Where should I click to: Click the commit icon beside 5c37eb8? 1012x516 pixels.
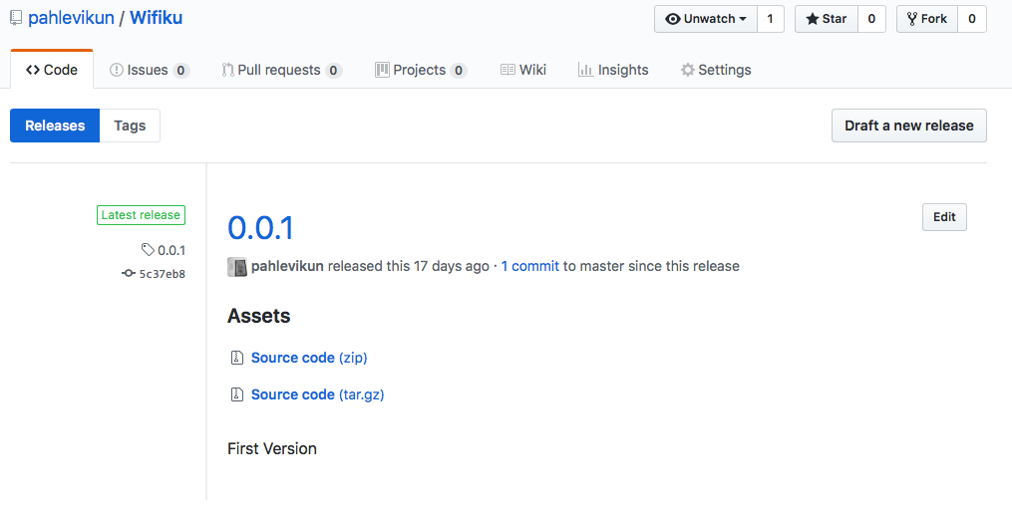pos(129,274)
